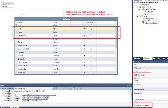This screenshot has width=168, height=108.
Task: Switch to the Output tab
Action: [x=14, y=107]
